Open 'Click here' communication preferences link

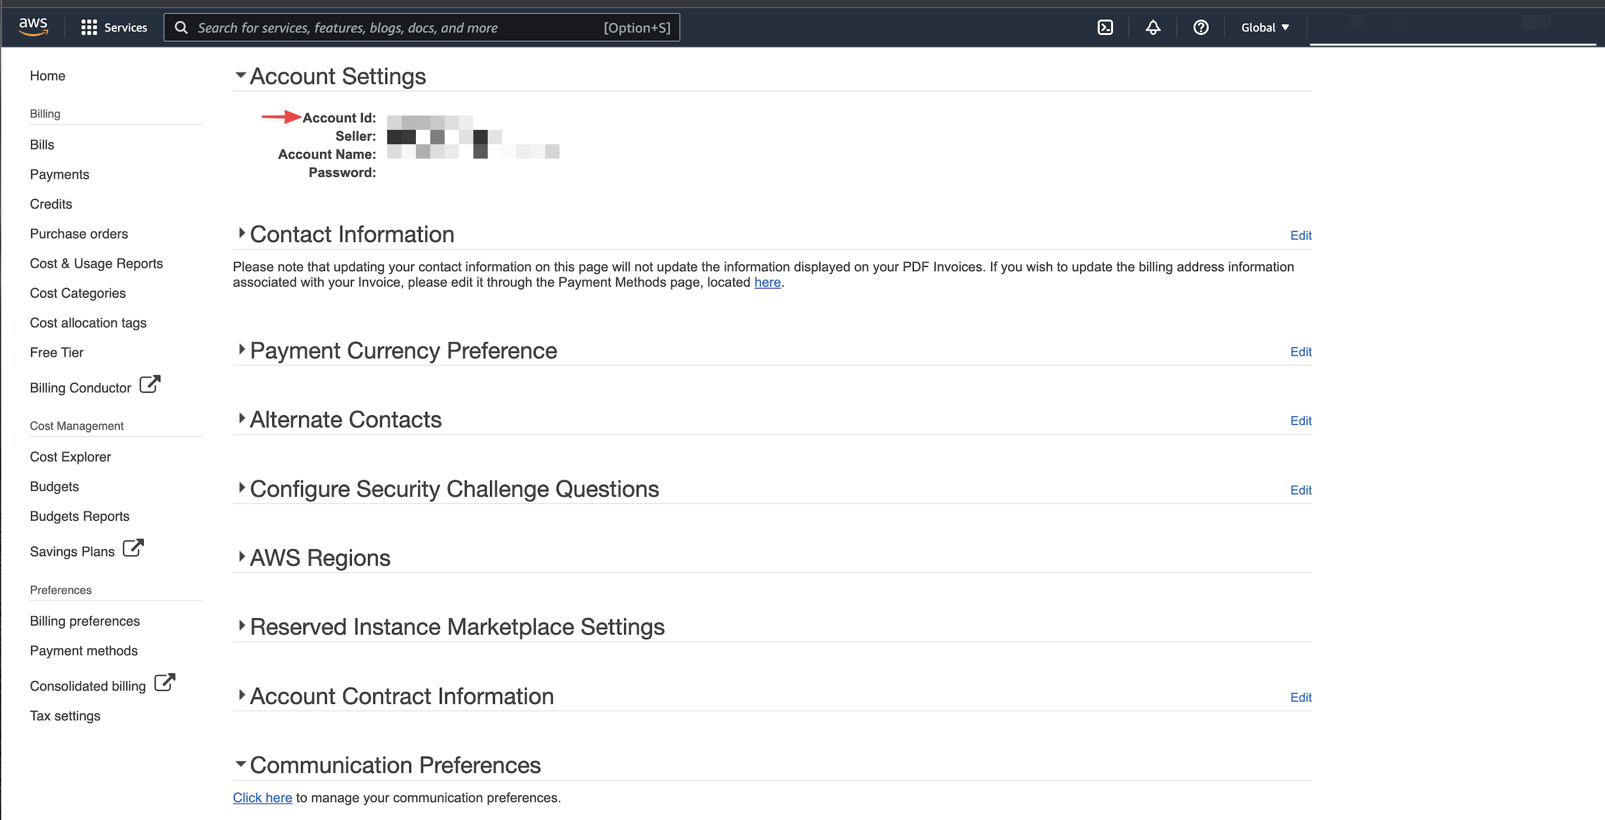(x=262, y=798)
